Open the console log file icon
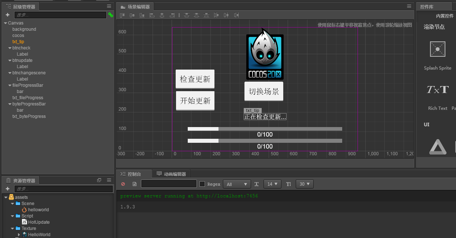The height and width of the screenshot is (238, 456). (134, 184)
